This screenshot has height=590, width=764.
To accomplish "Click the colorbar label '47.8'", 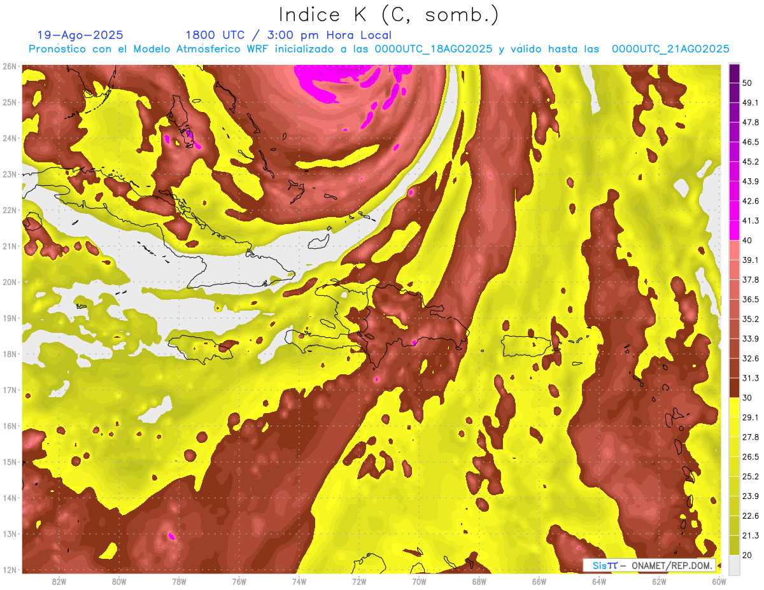I will tap(751, 122).
